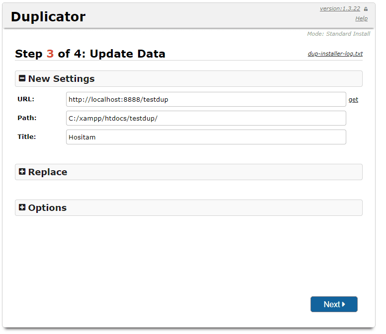
Task: Click into the Path text field
Action: pyautogui.click(x=206, y=118)
